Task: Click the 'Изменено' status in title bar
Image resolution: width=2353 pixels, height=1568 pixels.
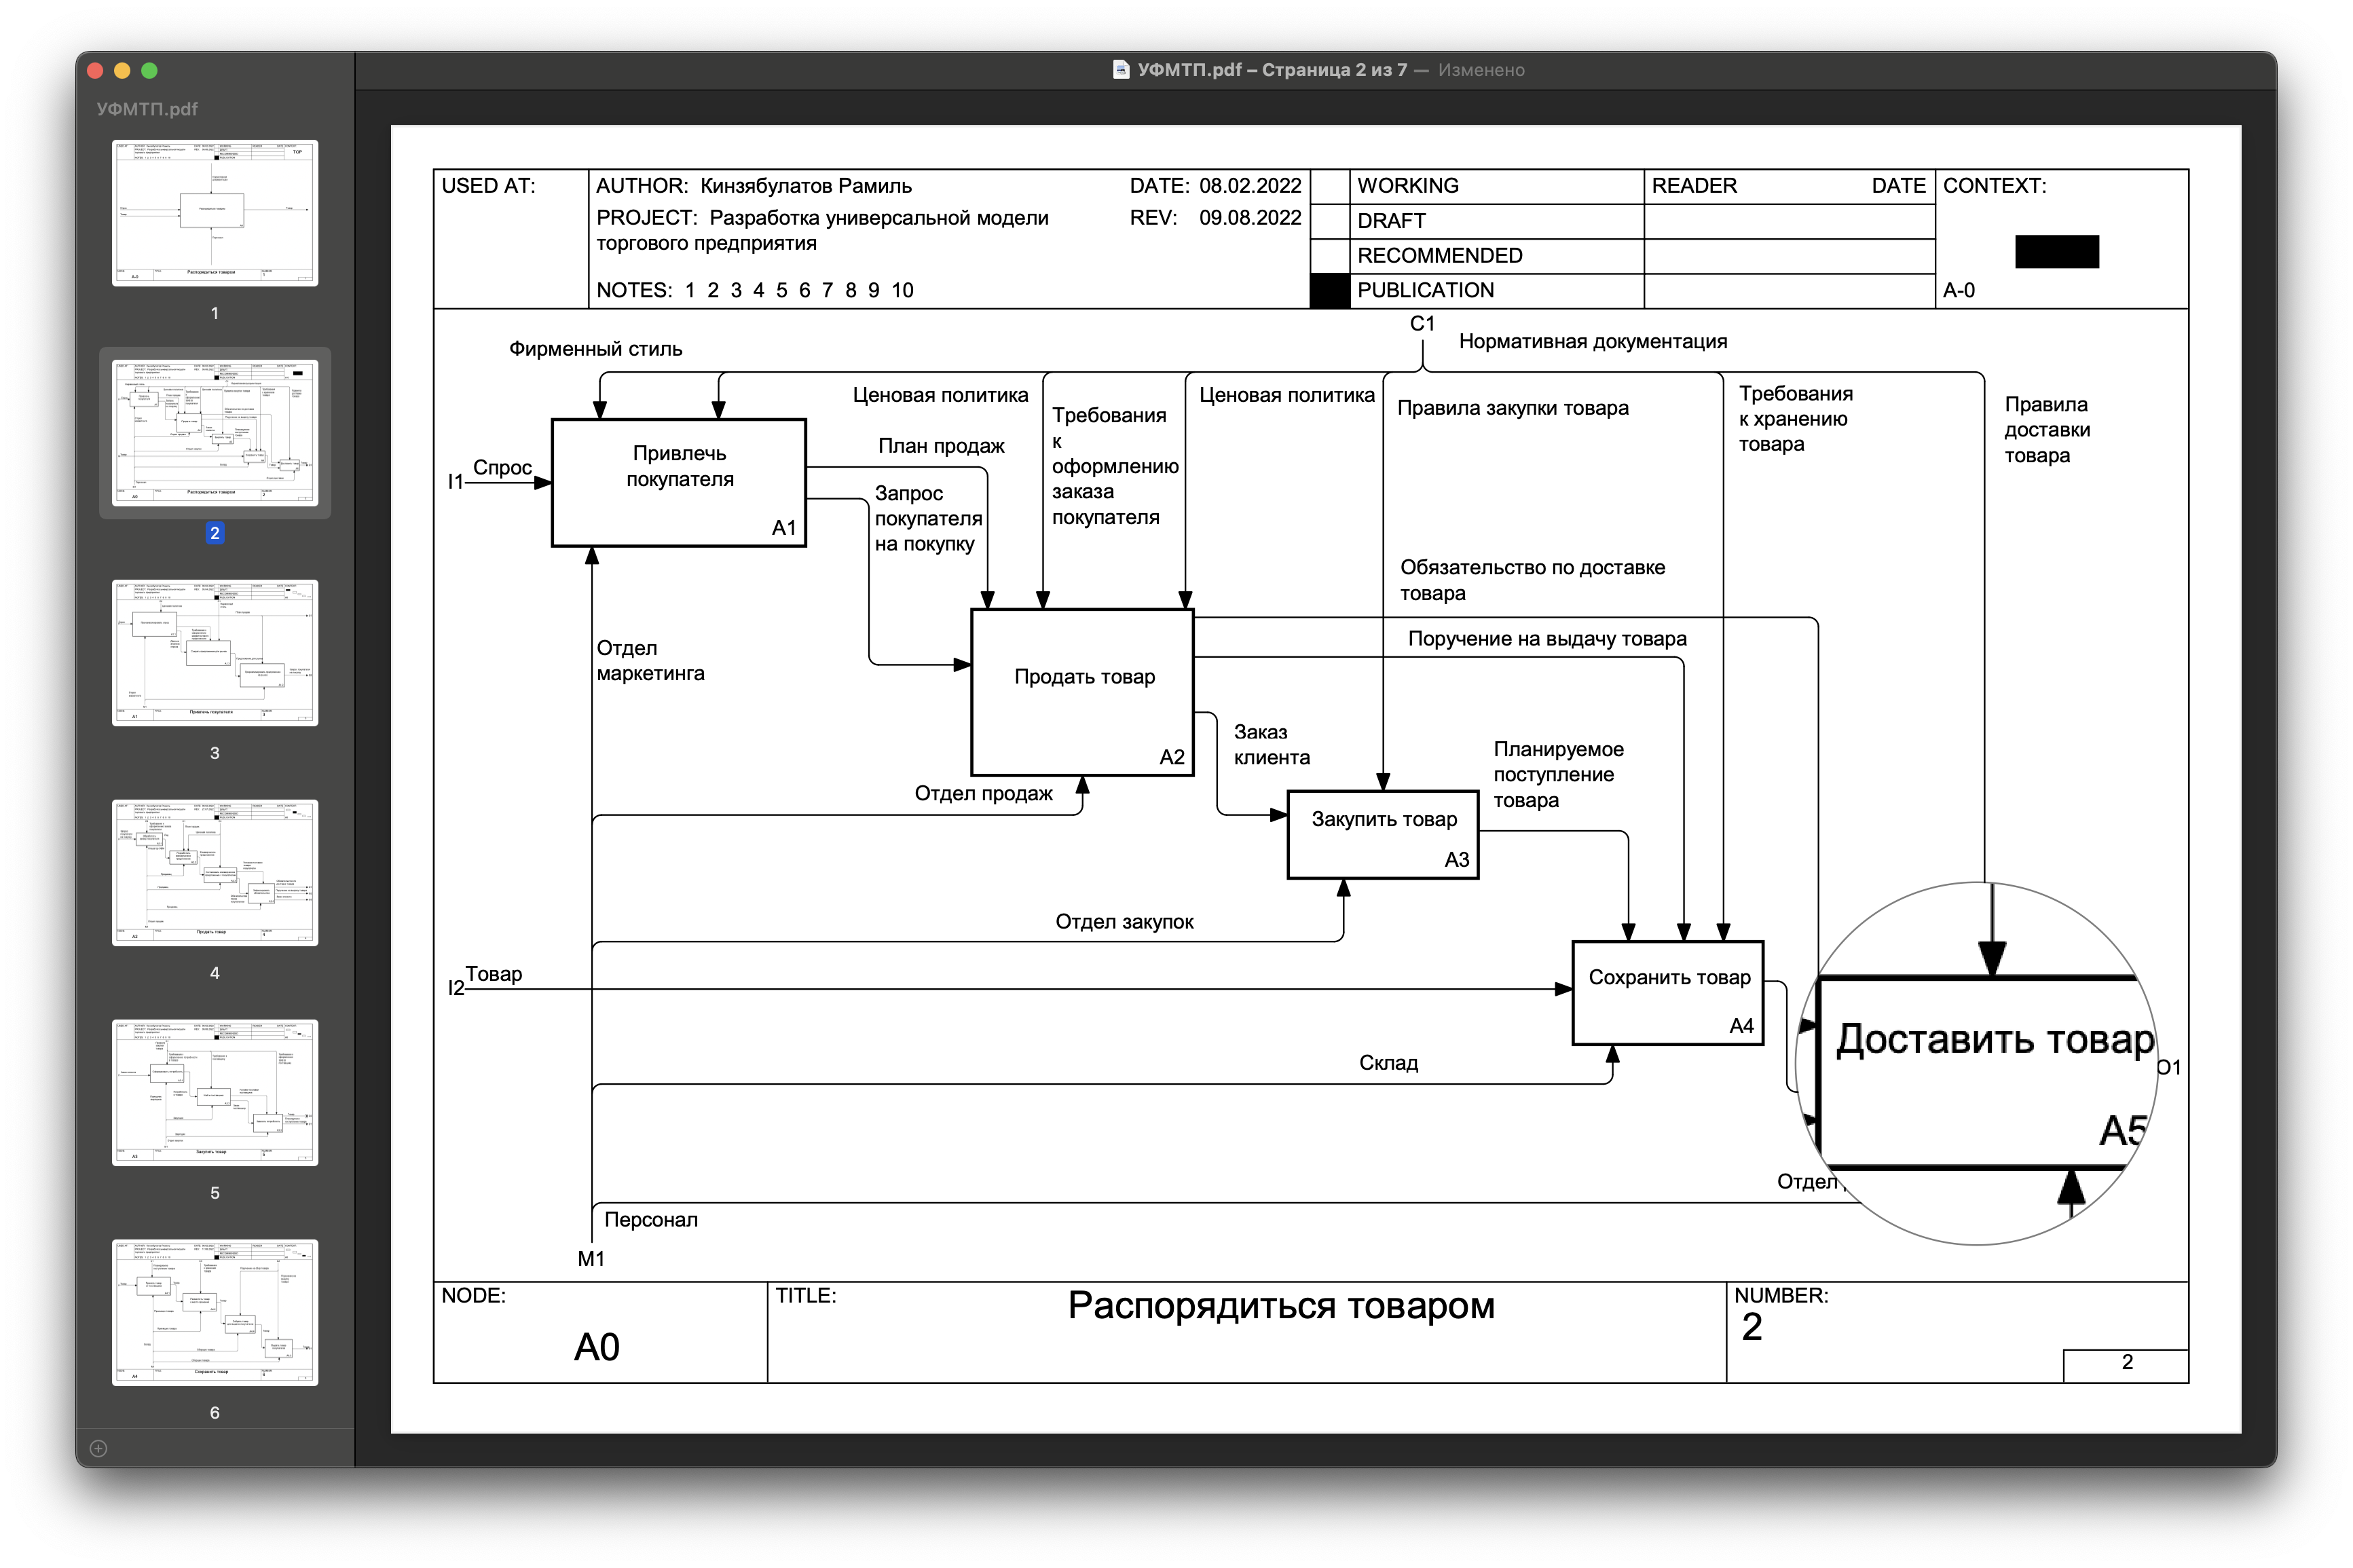Action: [1481, 70]
